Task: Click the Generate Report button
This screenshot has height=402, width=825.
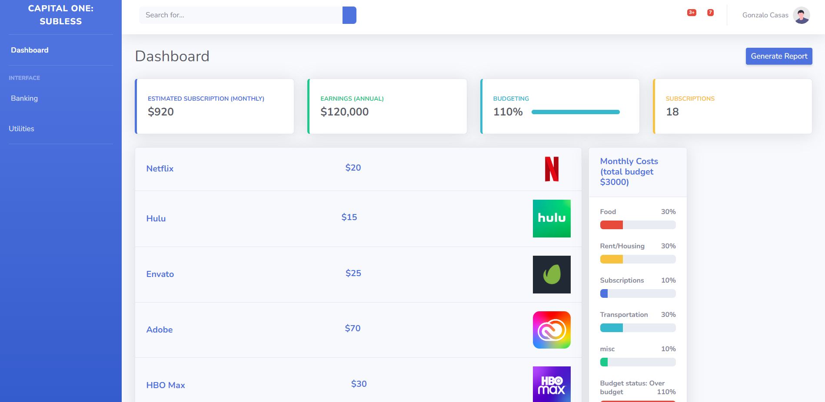Action: tap(778, 56)
